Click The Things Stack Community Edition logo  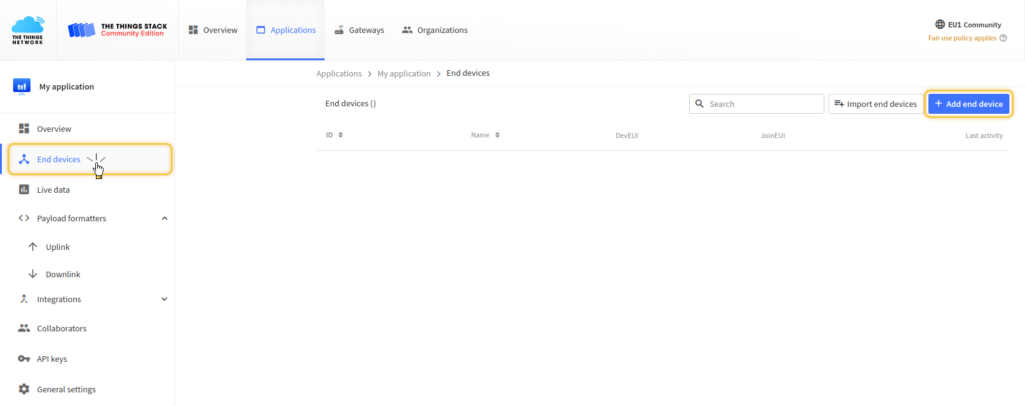coord(117,30)
